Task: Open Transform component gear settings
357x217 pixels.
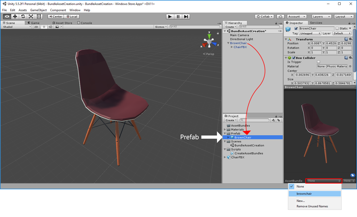Action: click(x=351, y=39)
